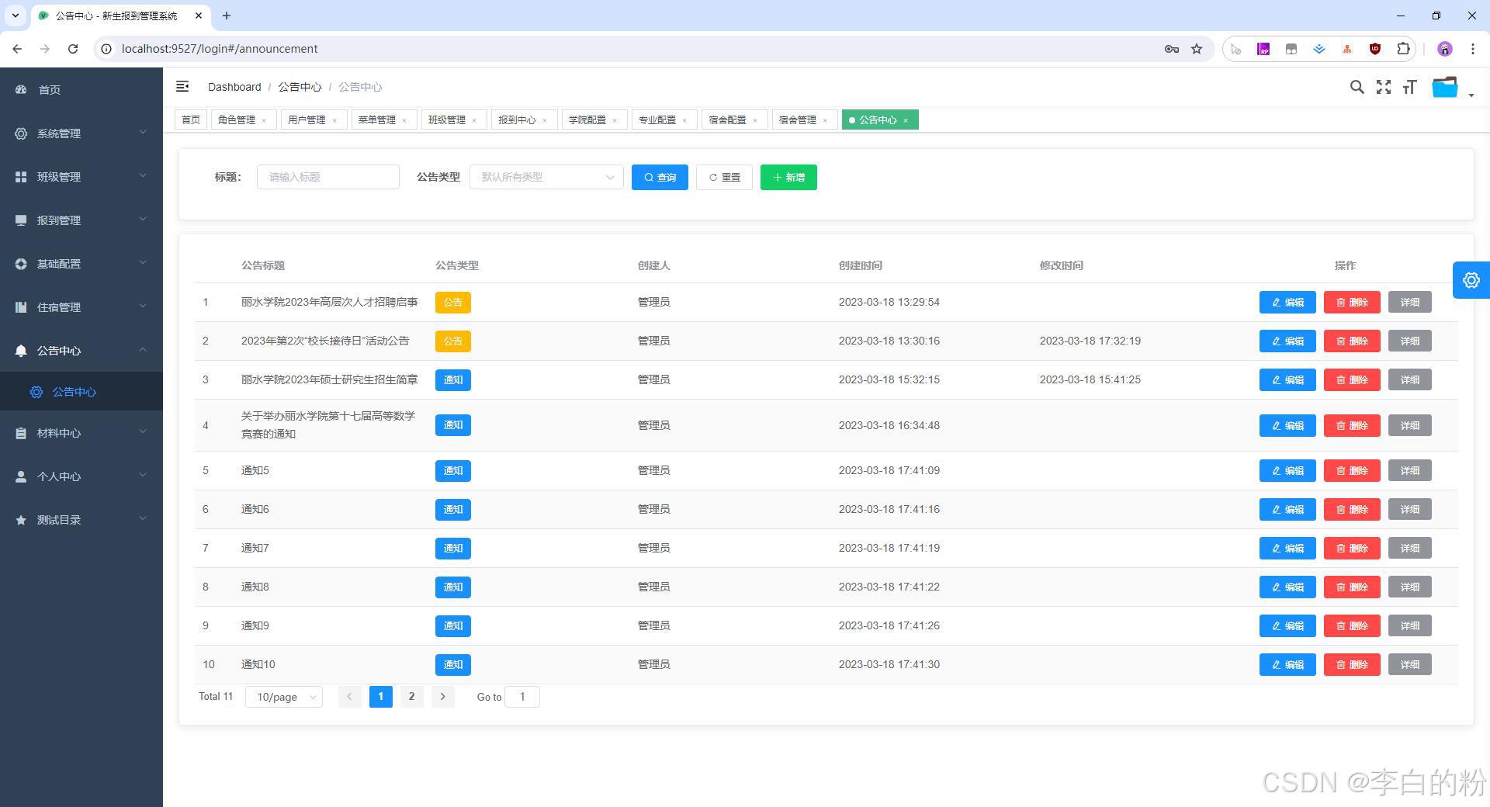1490x807 pixels.
Task: Open the floating settings gear panel
Action: [1471, 280]
